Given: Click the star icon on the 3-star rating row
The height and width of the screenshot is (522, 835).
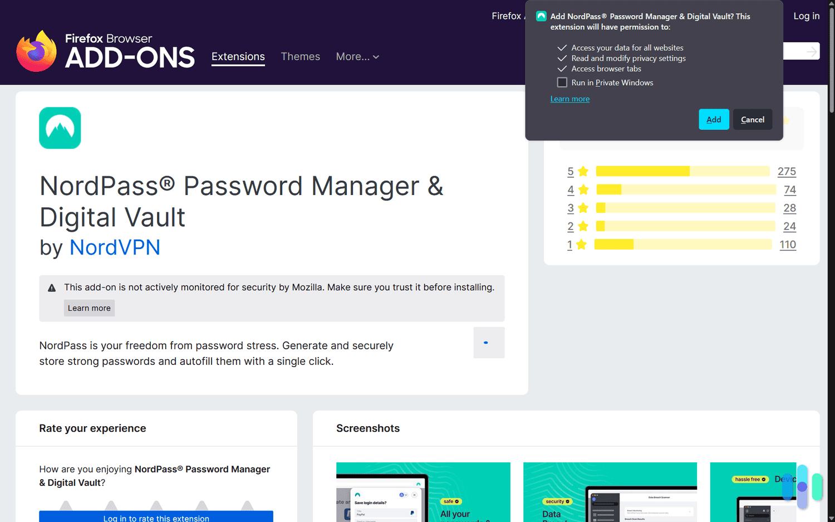Looking at the screenshot, I should 582,208.
